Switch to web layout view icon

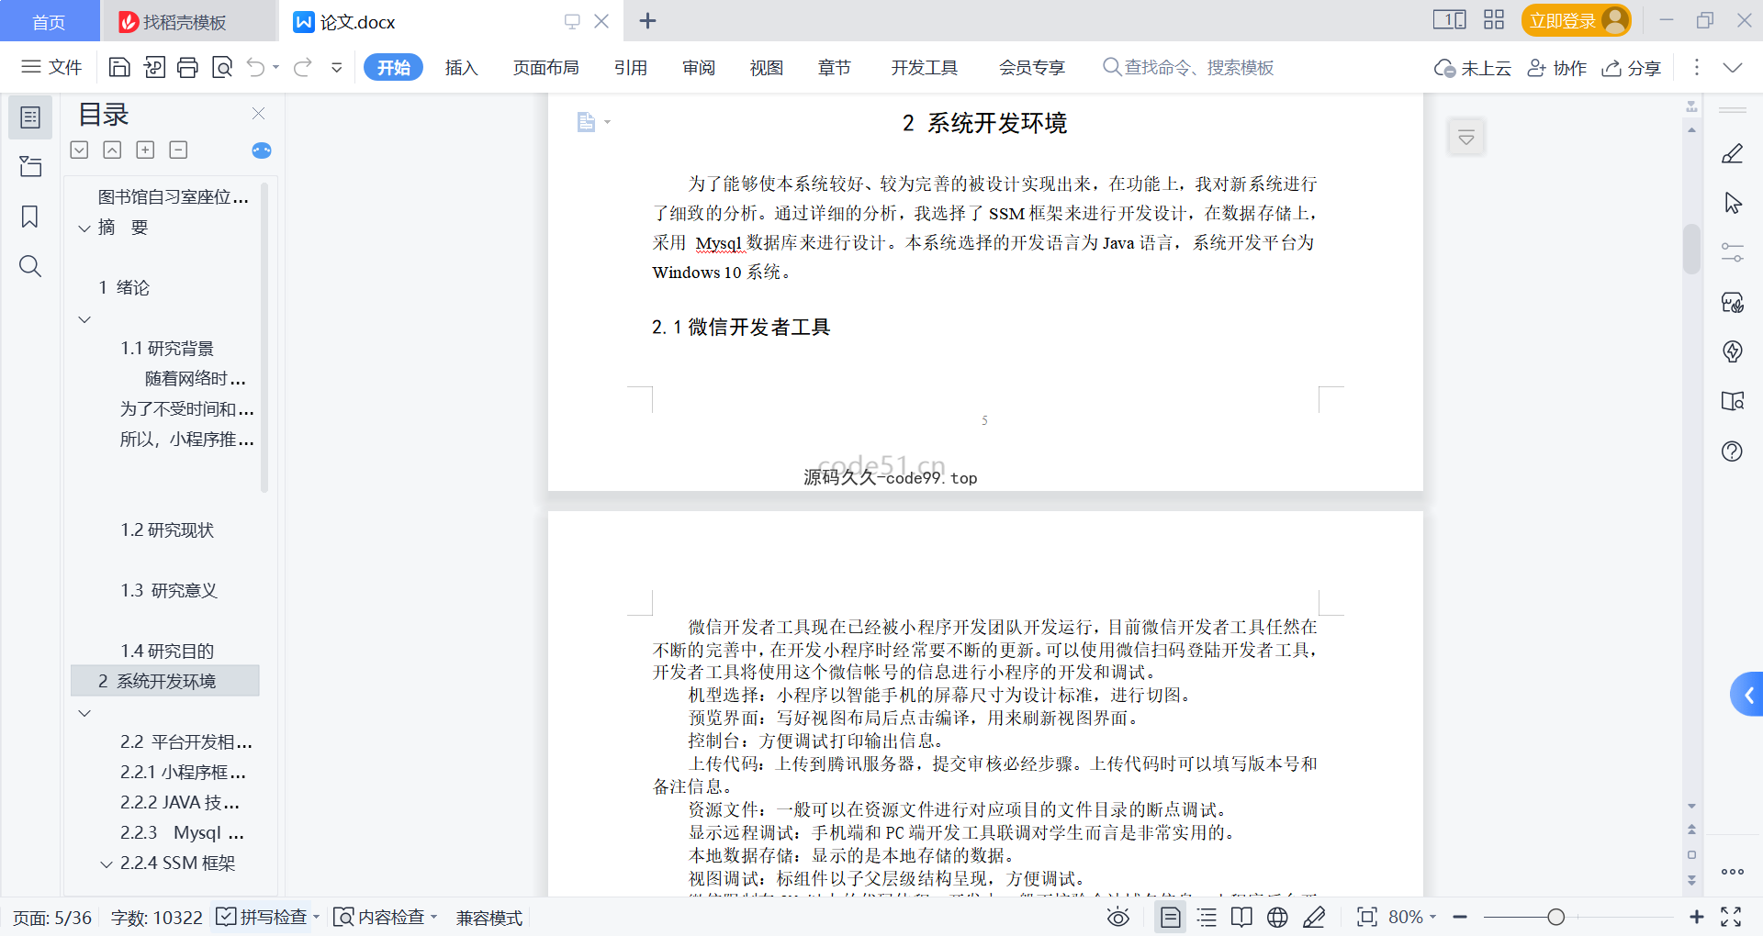1277,917
